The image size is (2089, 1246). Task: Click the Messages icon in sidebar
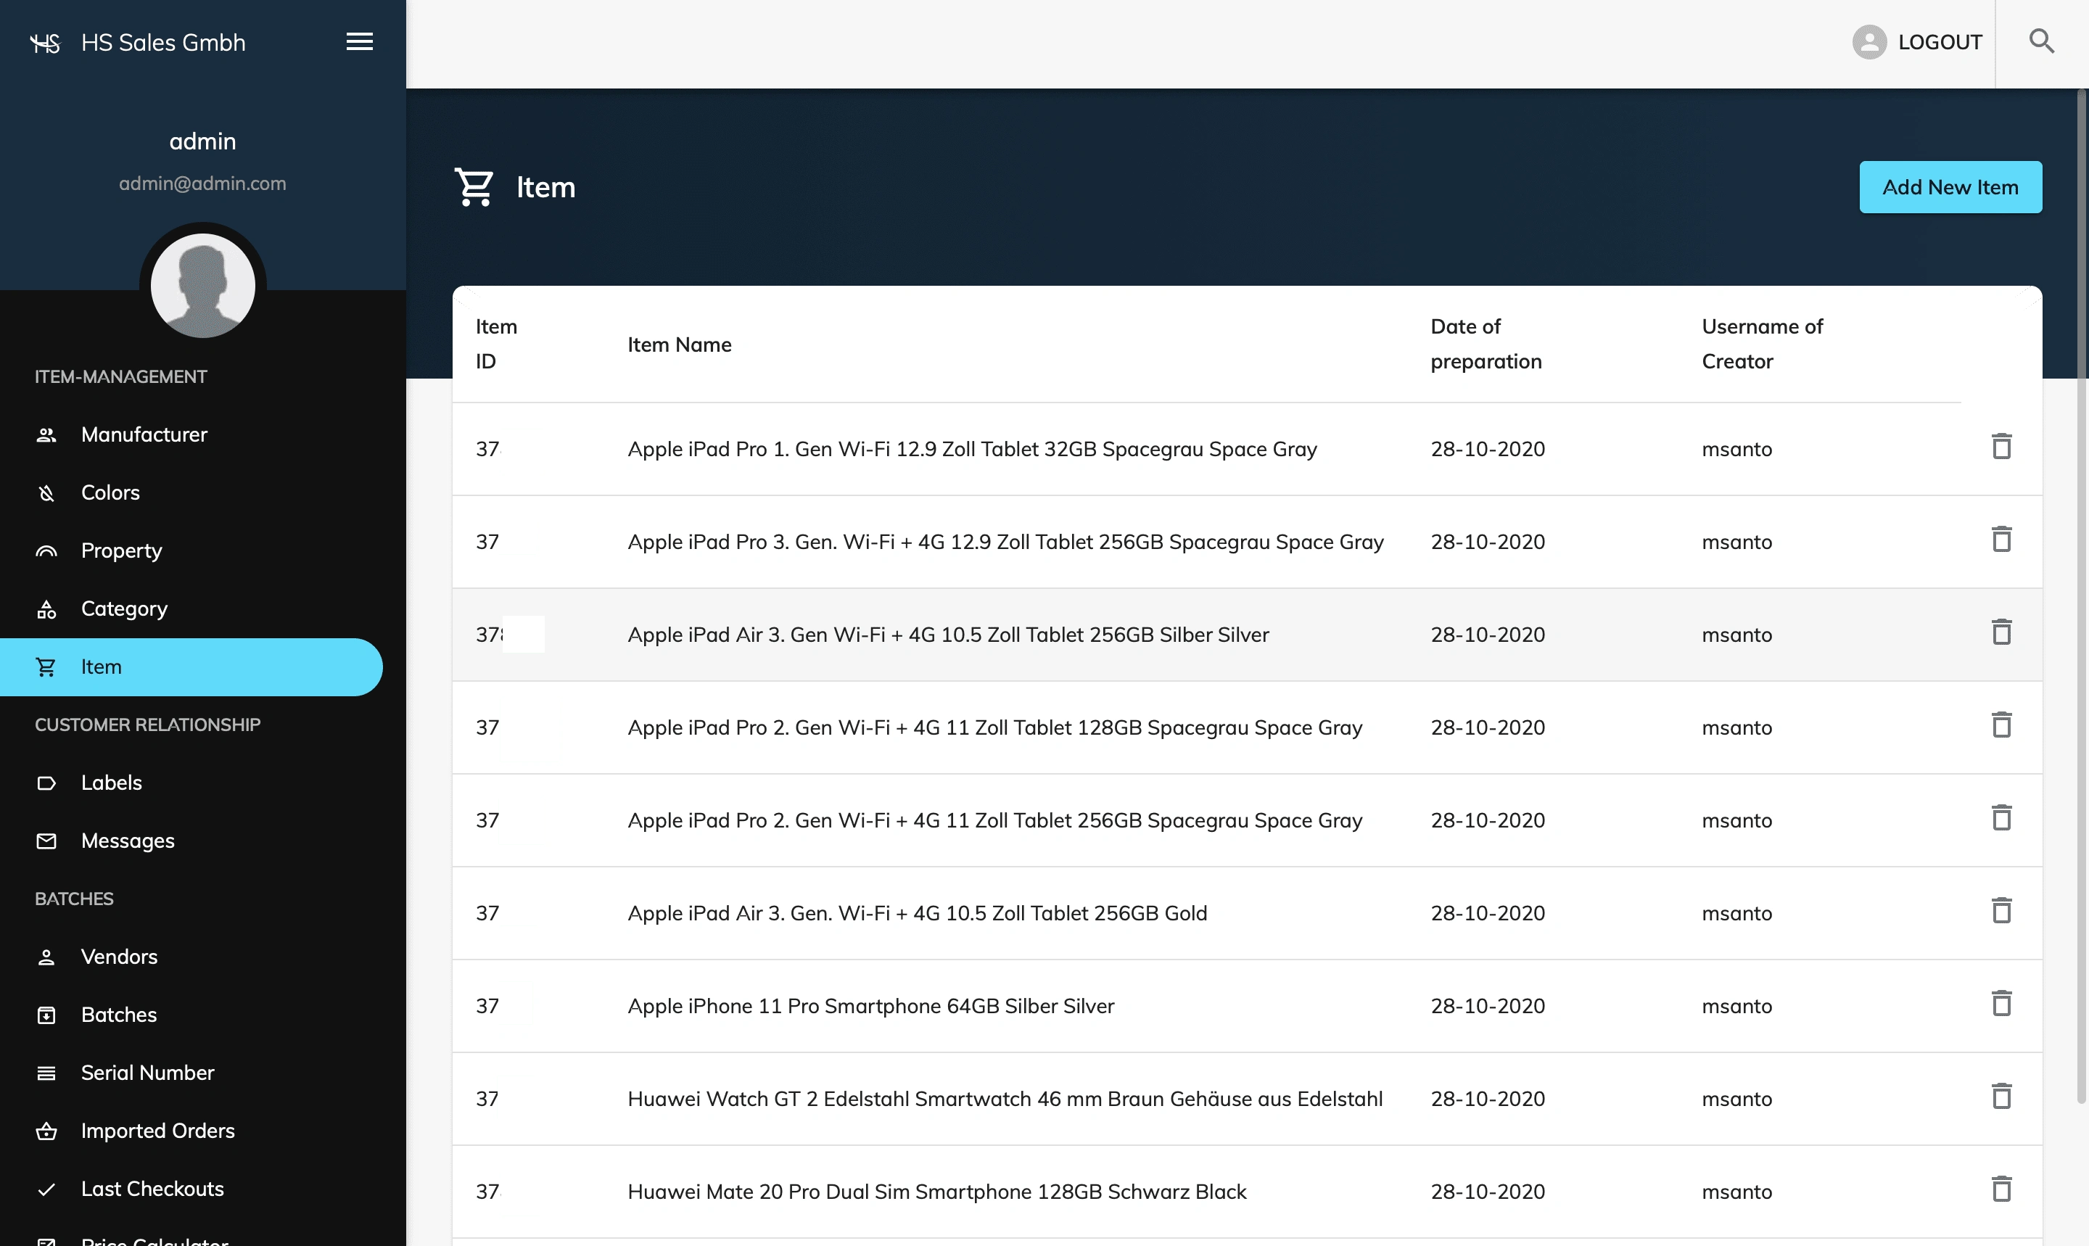point(46,841)
